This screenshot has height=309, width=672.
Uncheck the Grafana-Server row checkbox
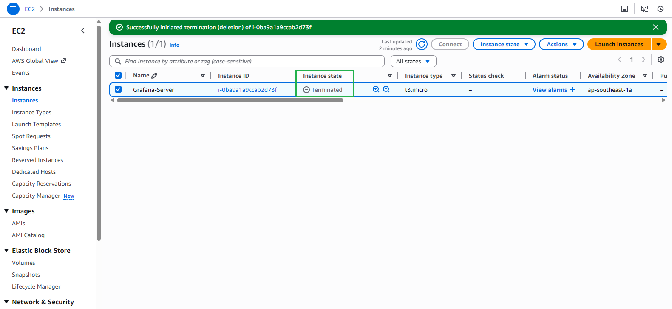pos(118,89)
